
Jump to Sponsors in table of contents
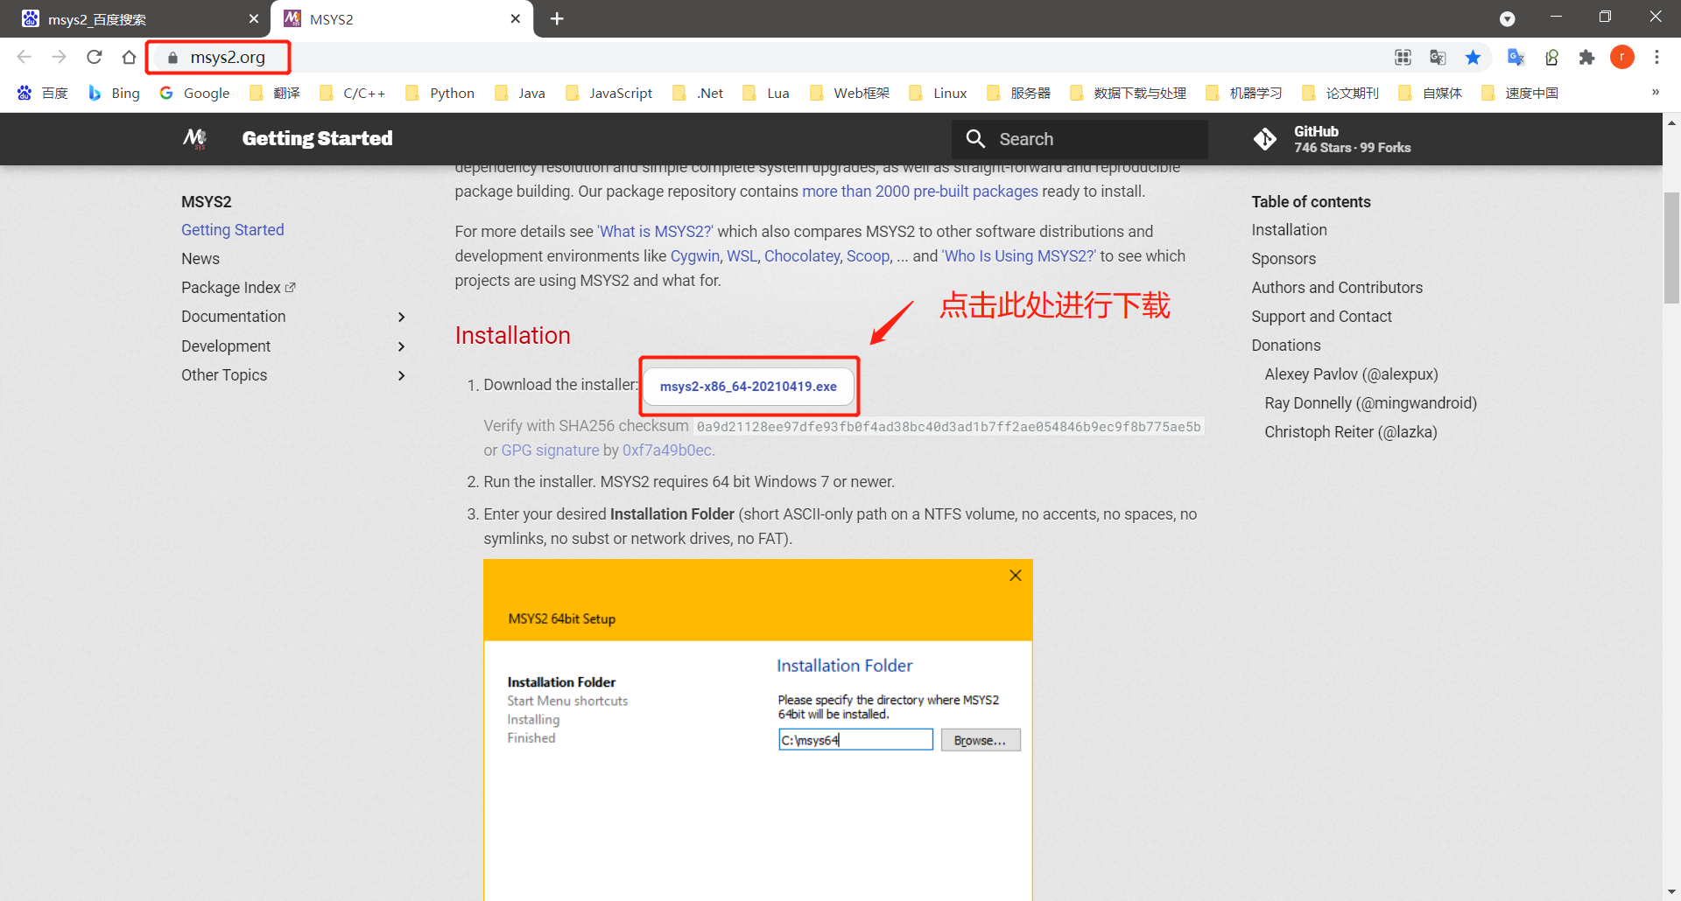1284,259
